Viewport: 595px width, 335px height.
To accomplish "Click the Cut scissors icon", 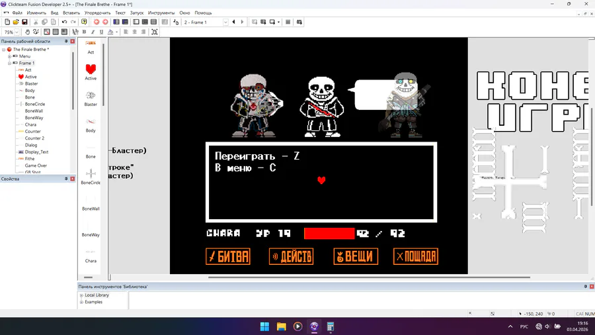I will pyautogui.click(x=36, y=22).
